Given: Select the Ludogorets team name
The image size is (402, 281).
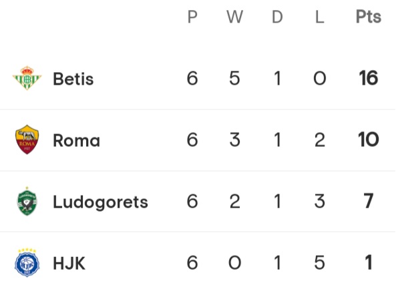Looking at the screenshot, I should (x=100, y=202).
